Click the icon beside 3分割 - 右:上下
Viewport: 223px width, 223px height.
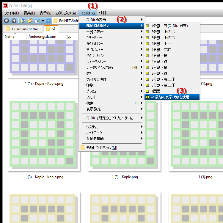click(147, 79)
